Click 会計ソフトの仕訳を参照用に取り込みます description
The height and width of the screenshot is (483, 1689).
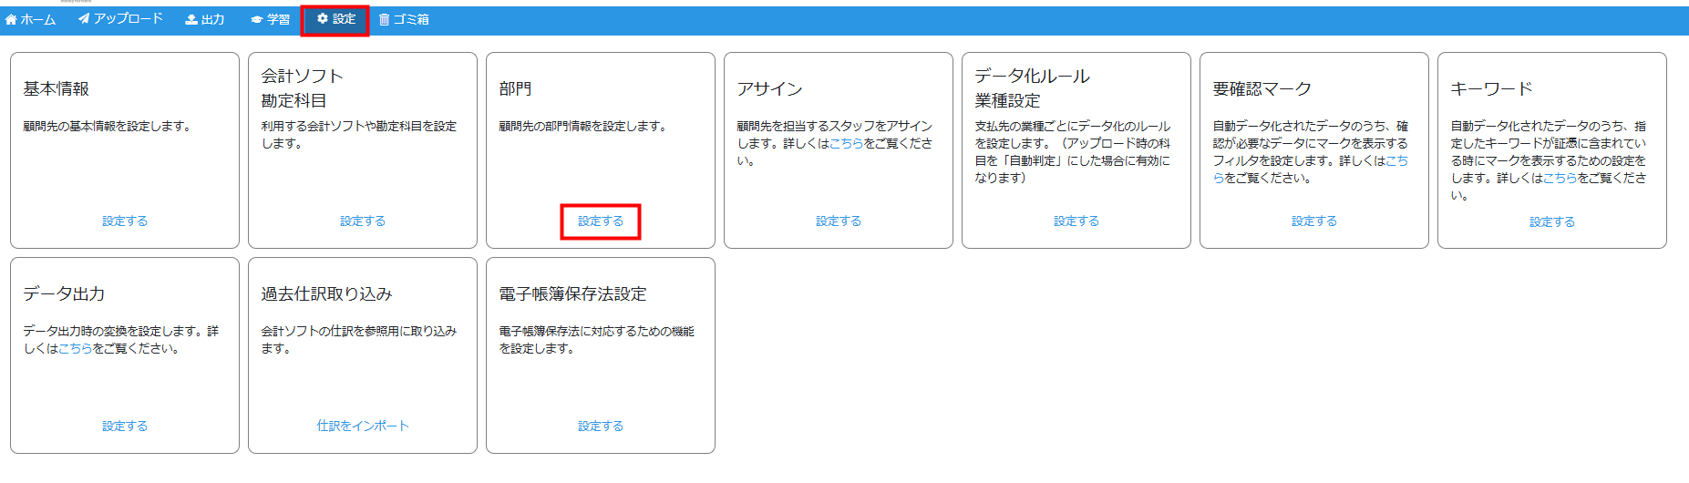(359, 339)
